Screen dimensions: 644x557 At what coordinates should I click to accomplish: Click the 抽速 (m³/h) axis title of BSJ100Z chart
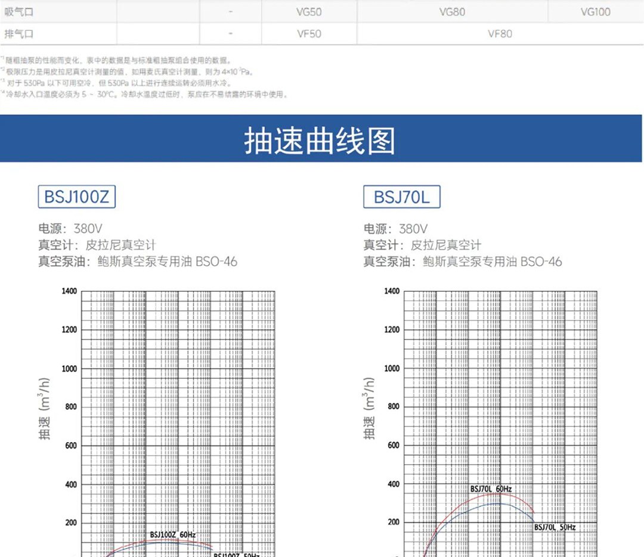(x=44, y=409)
